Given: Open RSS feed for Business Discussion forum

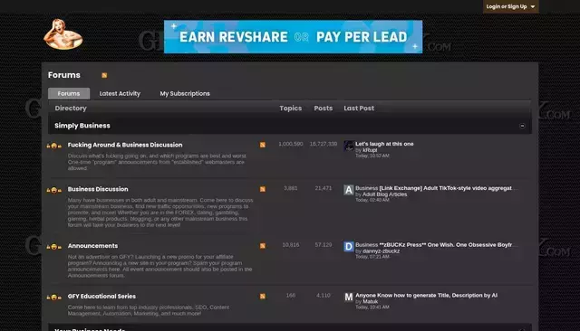Looking at the screenshot, I should point(262,189).
